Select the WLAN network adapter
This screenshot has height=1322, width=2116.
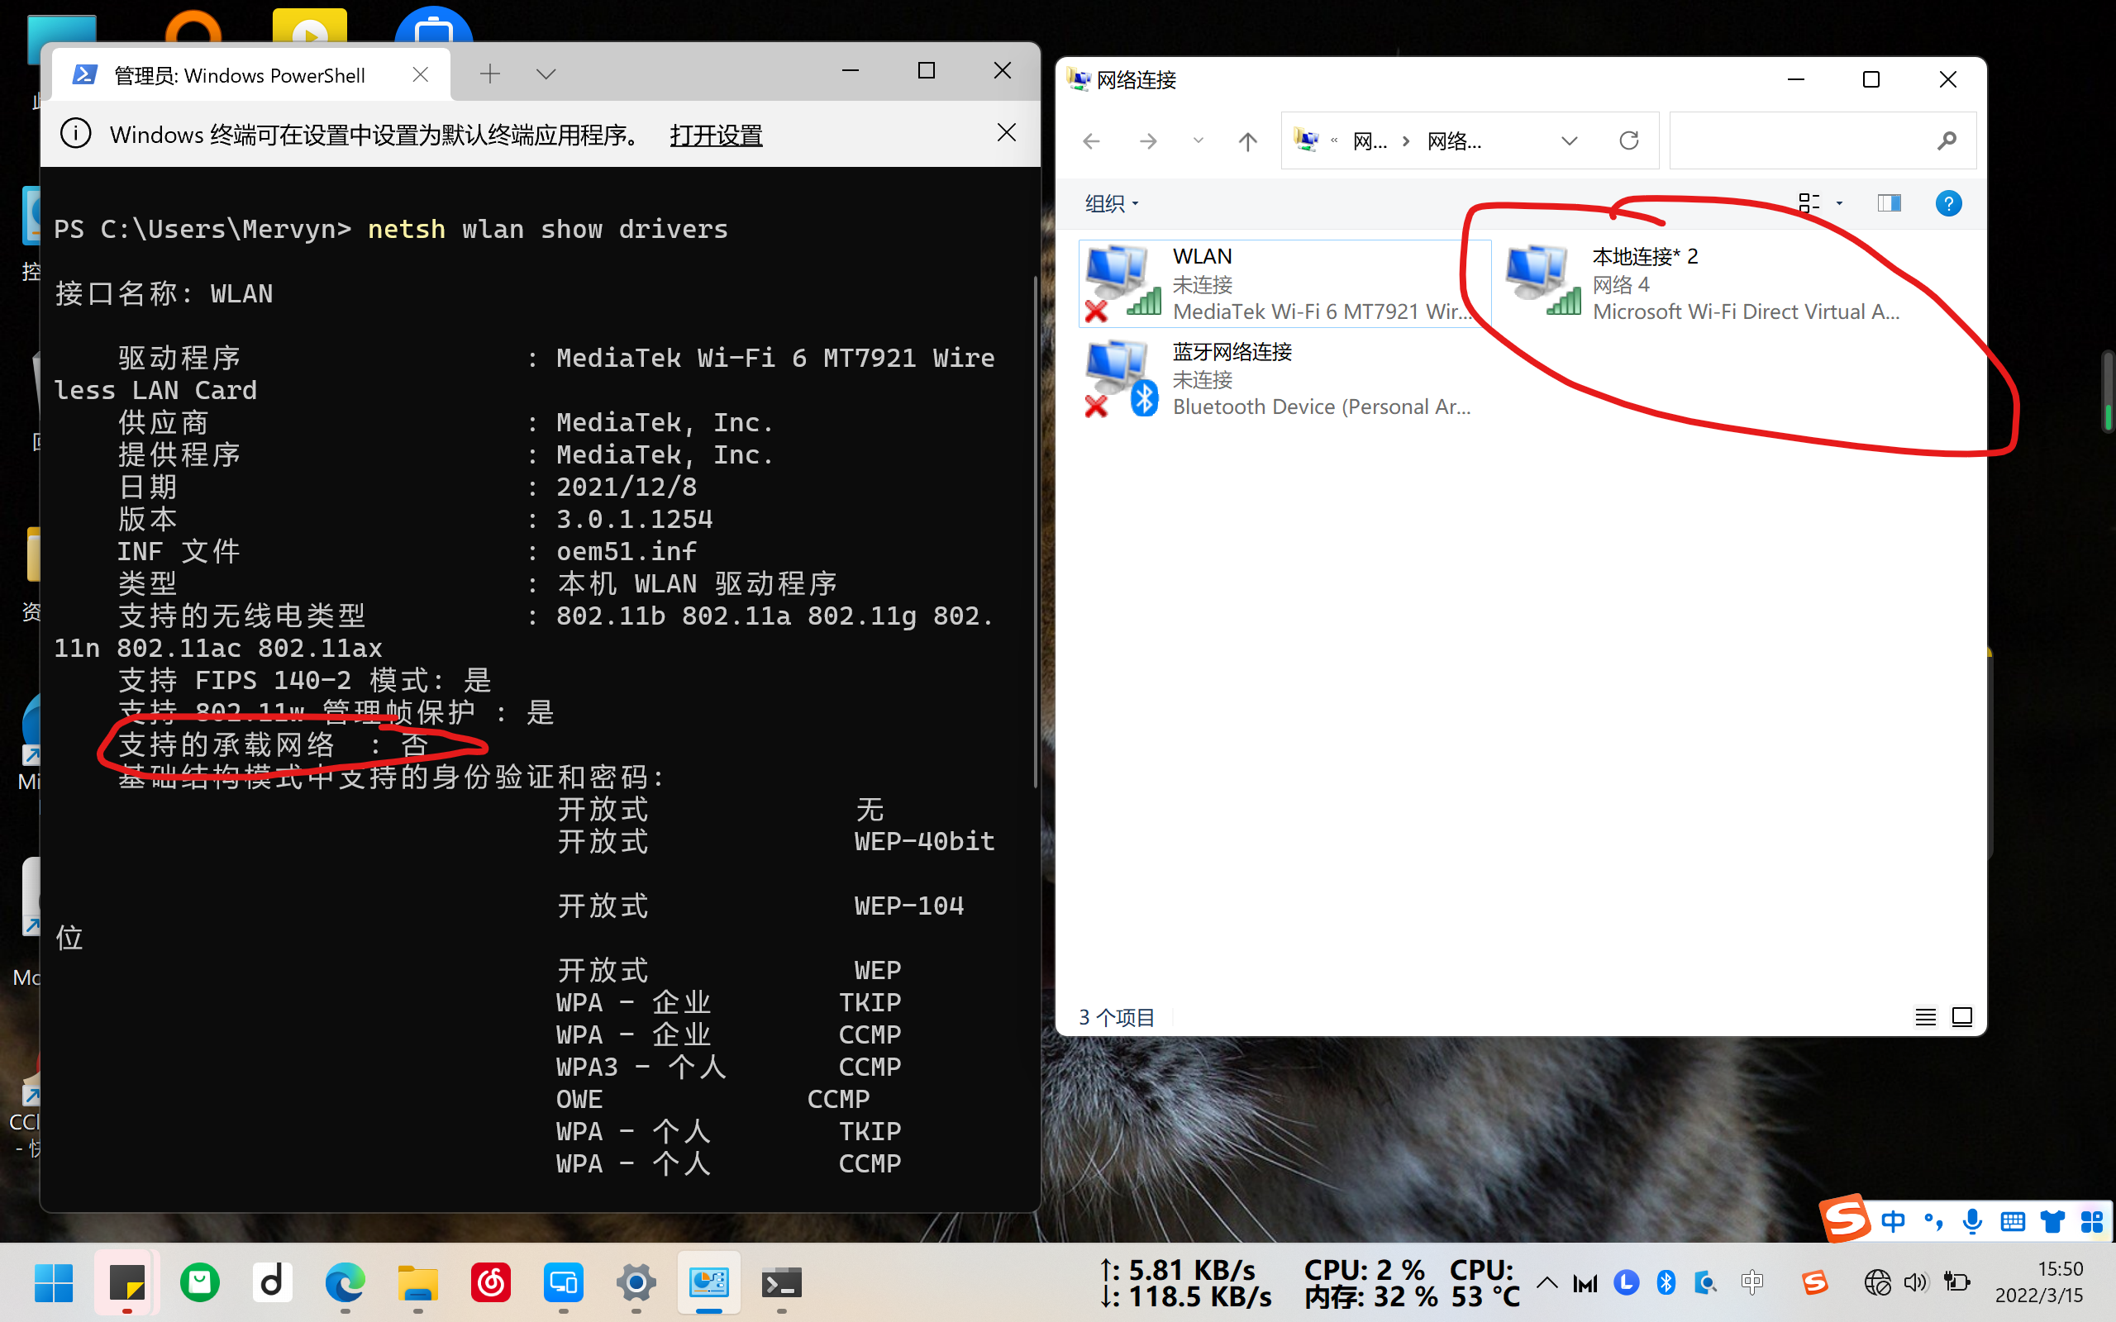point(1284,283)
